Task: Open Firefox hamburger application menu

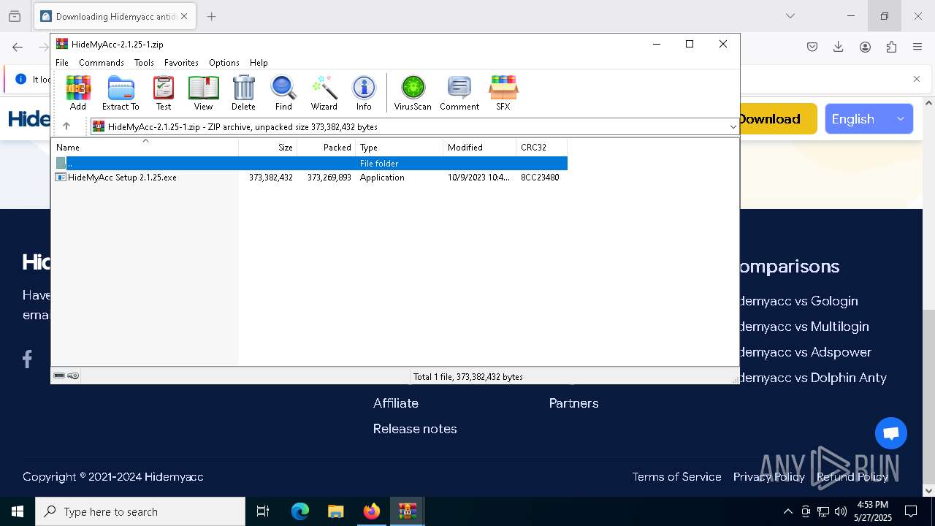Action: click(917, 47)
